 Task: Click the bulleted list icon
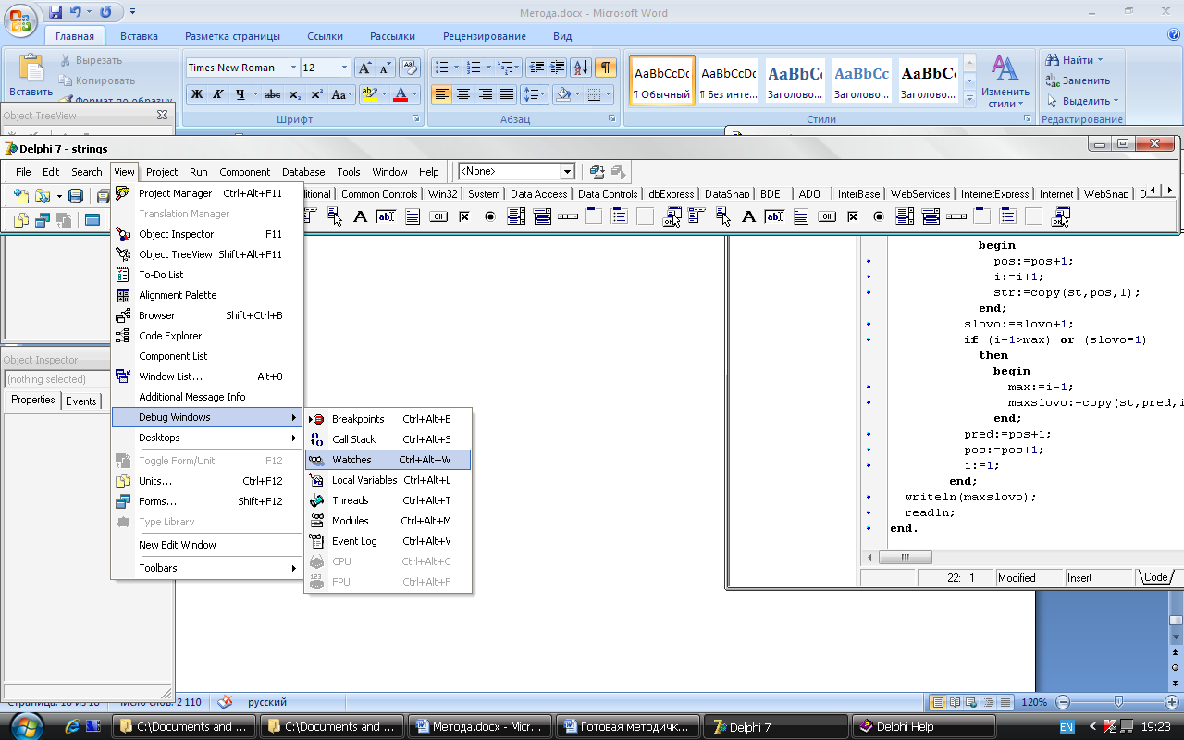pyautogui.click(x=441, y=68)
